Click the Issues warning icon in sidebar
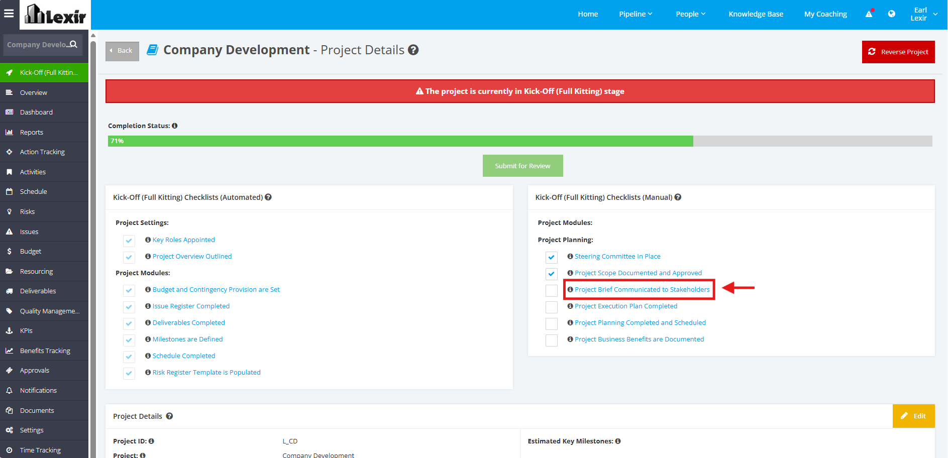Screen dimensions: 948x458 (x=9, y=232)
